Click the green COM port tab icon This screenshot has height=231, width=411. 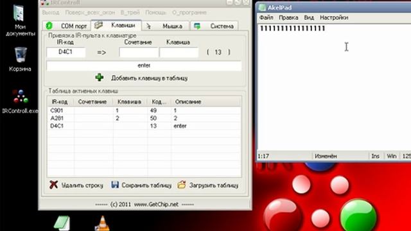[49, 26]
